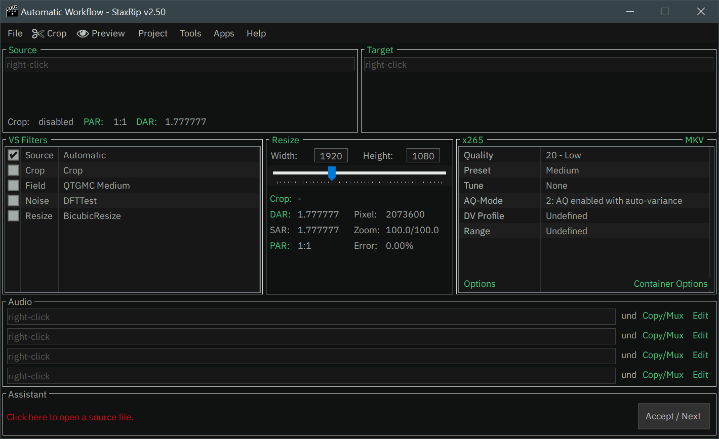Click the scissors icon of Crop menu
Viewport: 719px width, 439px height.
[x=38, y=33]
